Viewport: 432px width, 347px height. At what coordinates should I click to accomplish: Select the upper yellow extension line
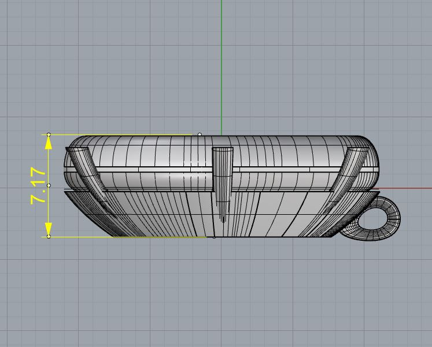pos(116,135)
